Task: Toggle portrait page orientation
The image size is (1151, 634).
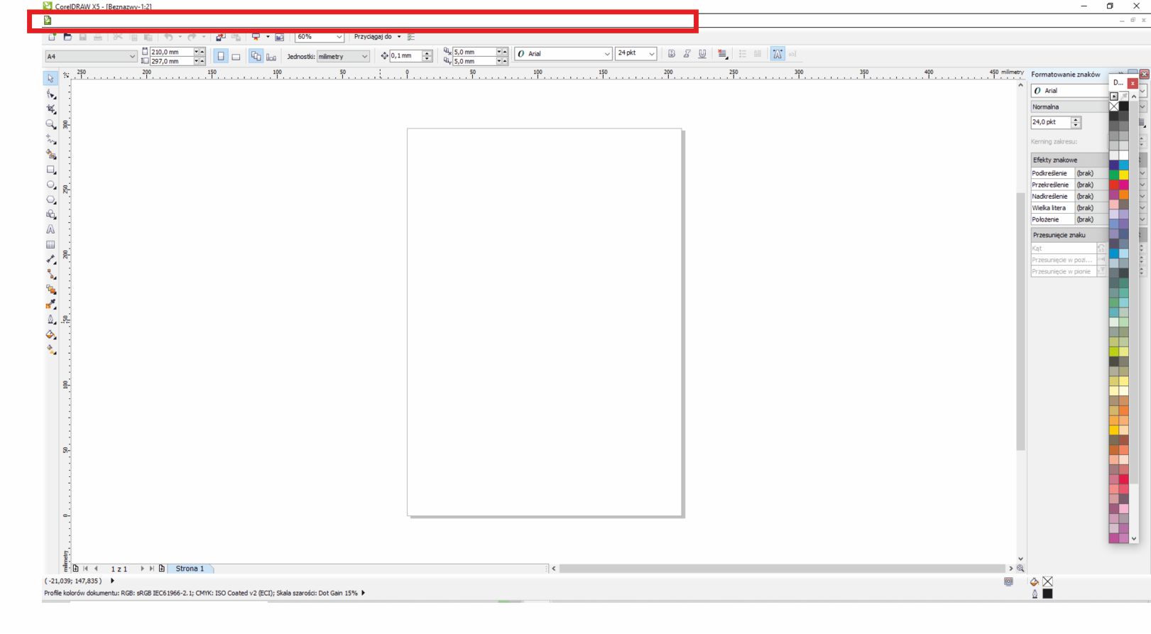Action: tap(221, 56)
